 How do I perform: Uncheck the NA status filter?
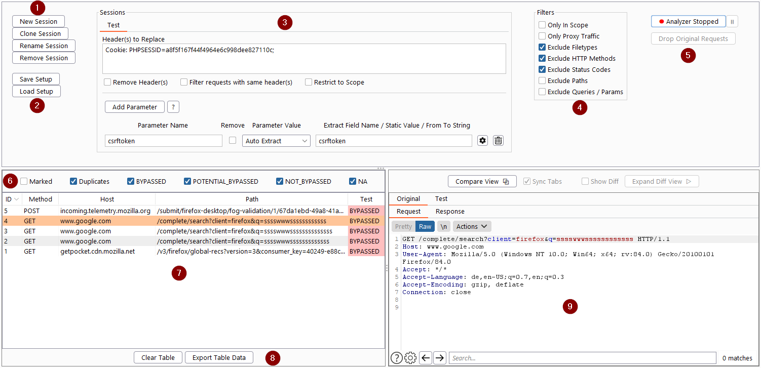(x=353, y=181)
